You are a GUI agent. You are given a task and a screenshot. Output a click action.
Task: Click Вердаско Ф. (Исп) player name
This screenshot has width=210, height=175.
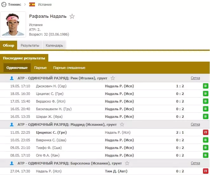51,101
